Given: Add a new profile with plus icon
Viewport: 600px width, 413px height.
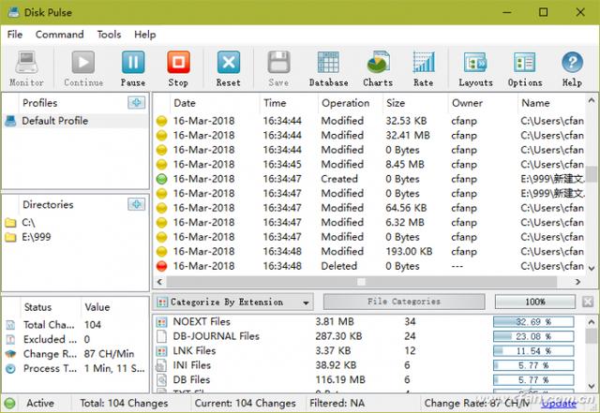Looking at the screenshot, I should 136,102.
